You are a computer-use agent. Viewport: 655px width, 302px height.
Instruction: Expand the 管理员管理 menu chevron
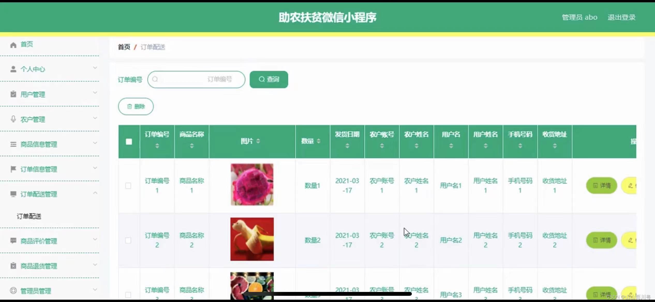pos(95,290)
